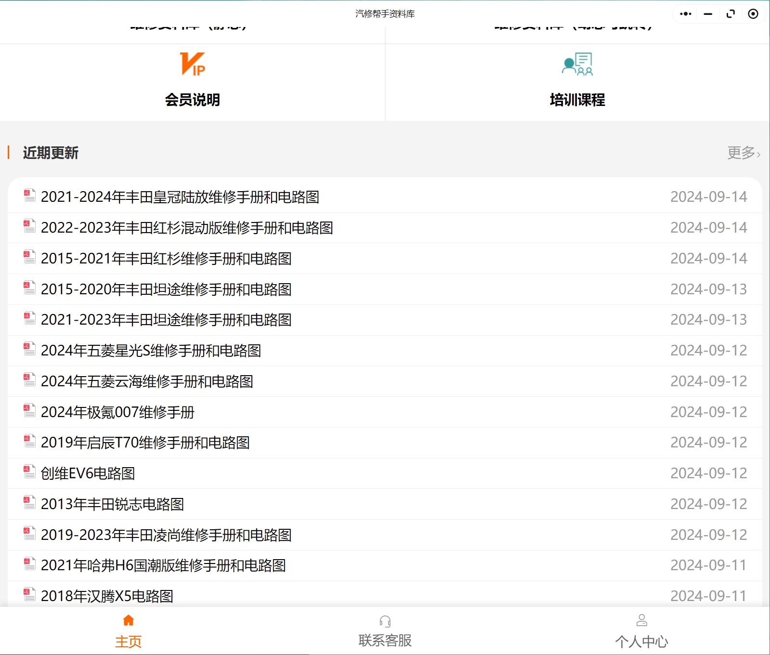Click the home icon in bottom bar
Viewport: 770px width, 655px height.
point(128,620)
